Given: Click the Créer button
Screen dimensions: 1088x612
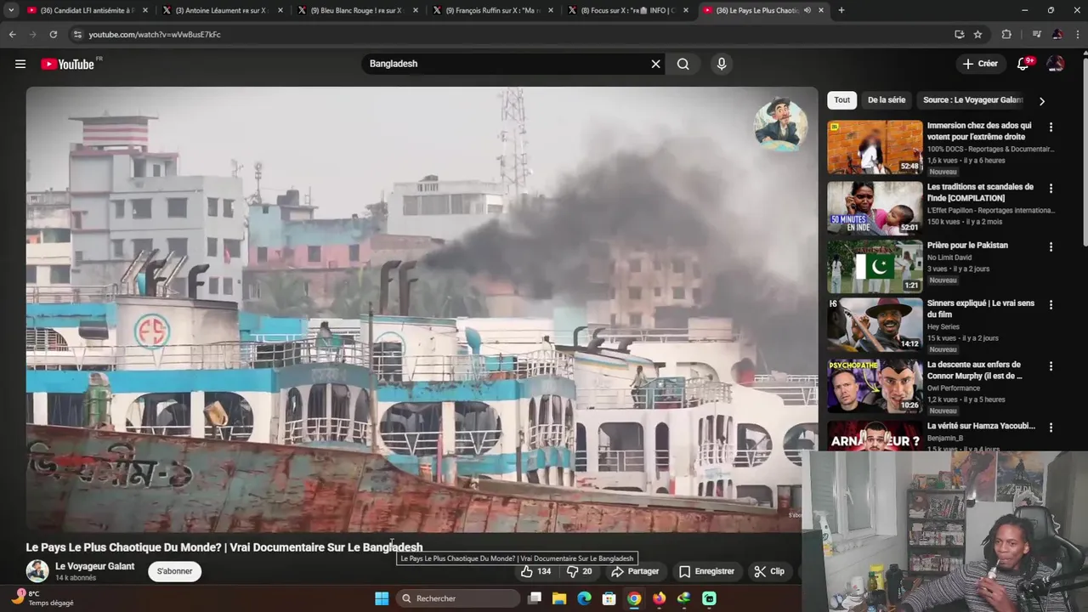Looking at the screenshot, I should click(980, 64).
